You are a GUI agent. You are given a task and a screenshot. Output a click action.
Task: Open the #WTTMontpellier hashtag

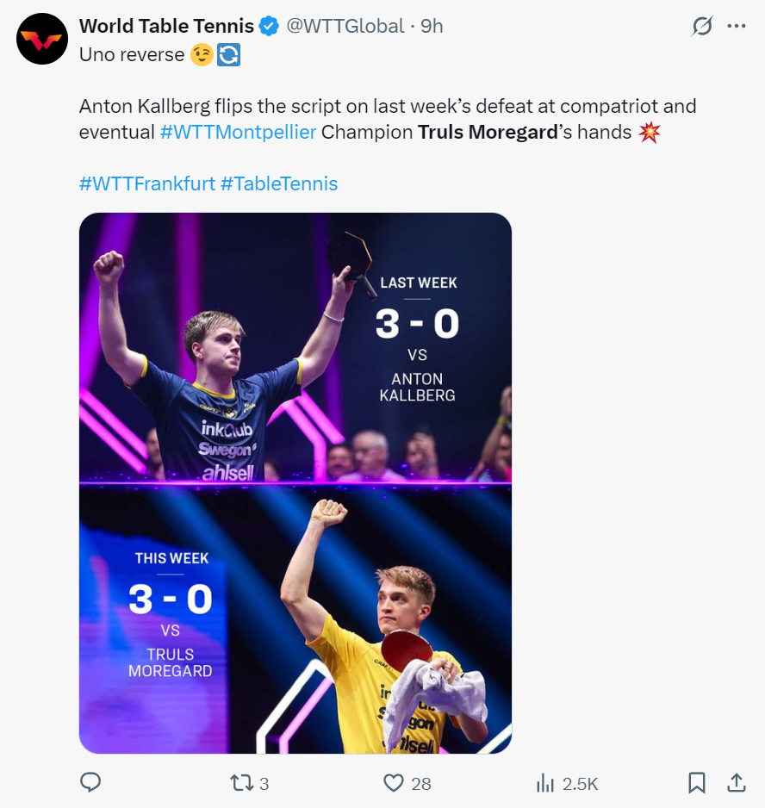239,133
